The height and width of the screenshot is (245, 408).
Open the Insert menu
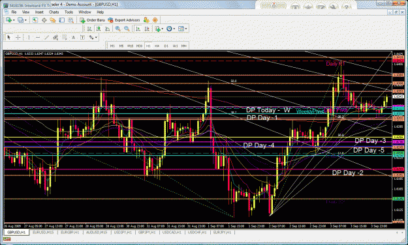click(39, 12)
